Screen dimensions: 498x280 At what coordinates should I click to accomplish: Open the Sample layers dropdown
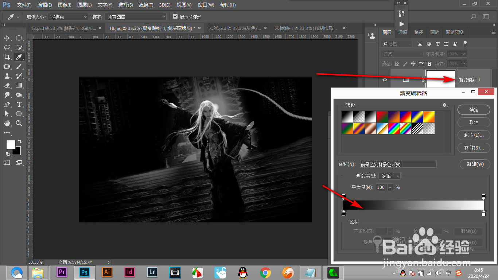pyautogui.click(x=135, y=17)
